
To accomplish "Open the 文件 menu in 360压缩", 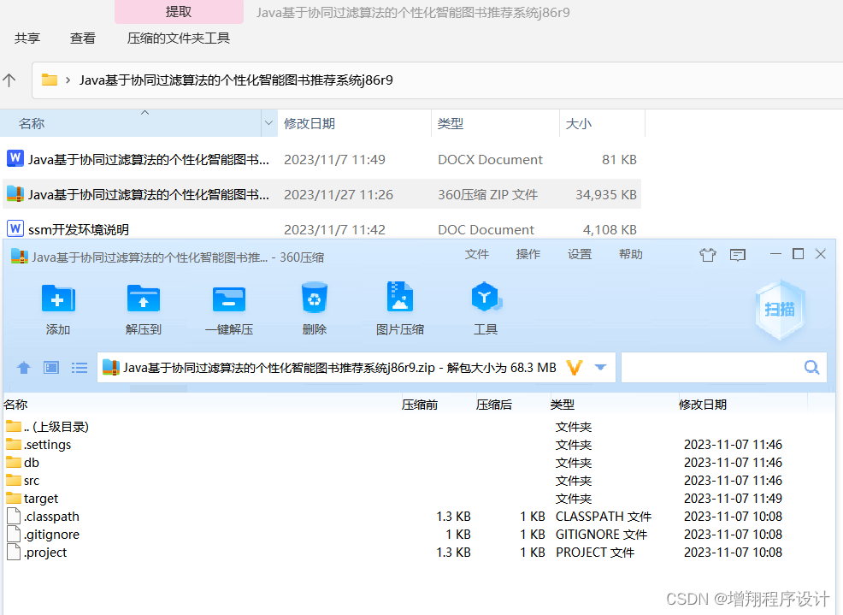I will click(x=477, y=254).
